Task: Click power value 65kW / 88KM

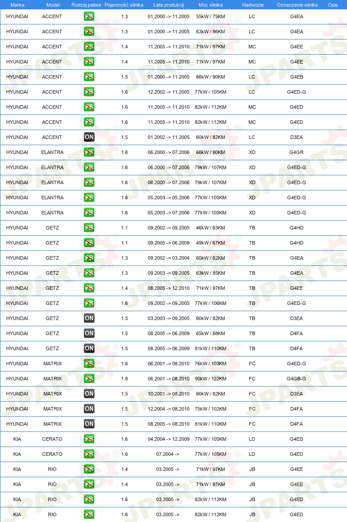Action: (211, 333)
